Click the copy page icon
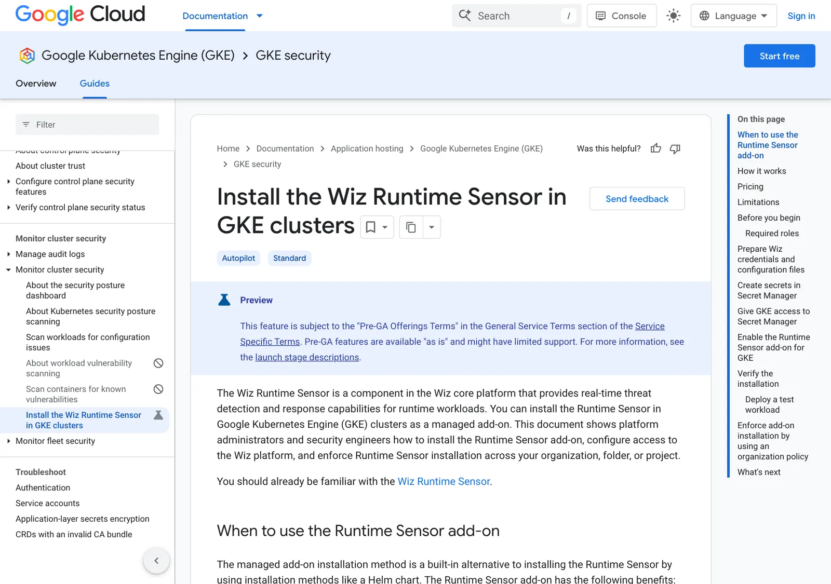831x584 pixels. tap(411, 227)
